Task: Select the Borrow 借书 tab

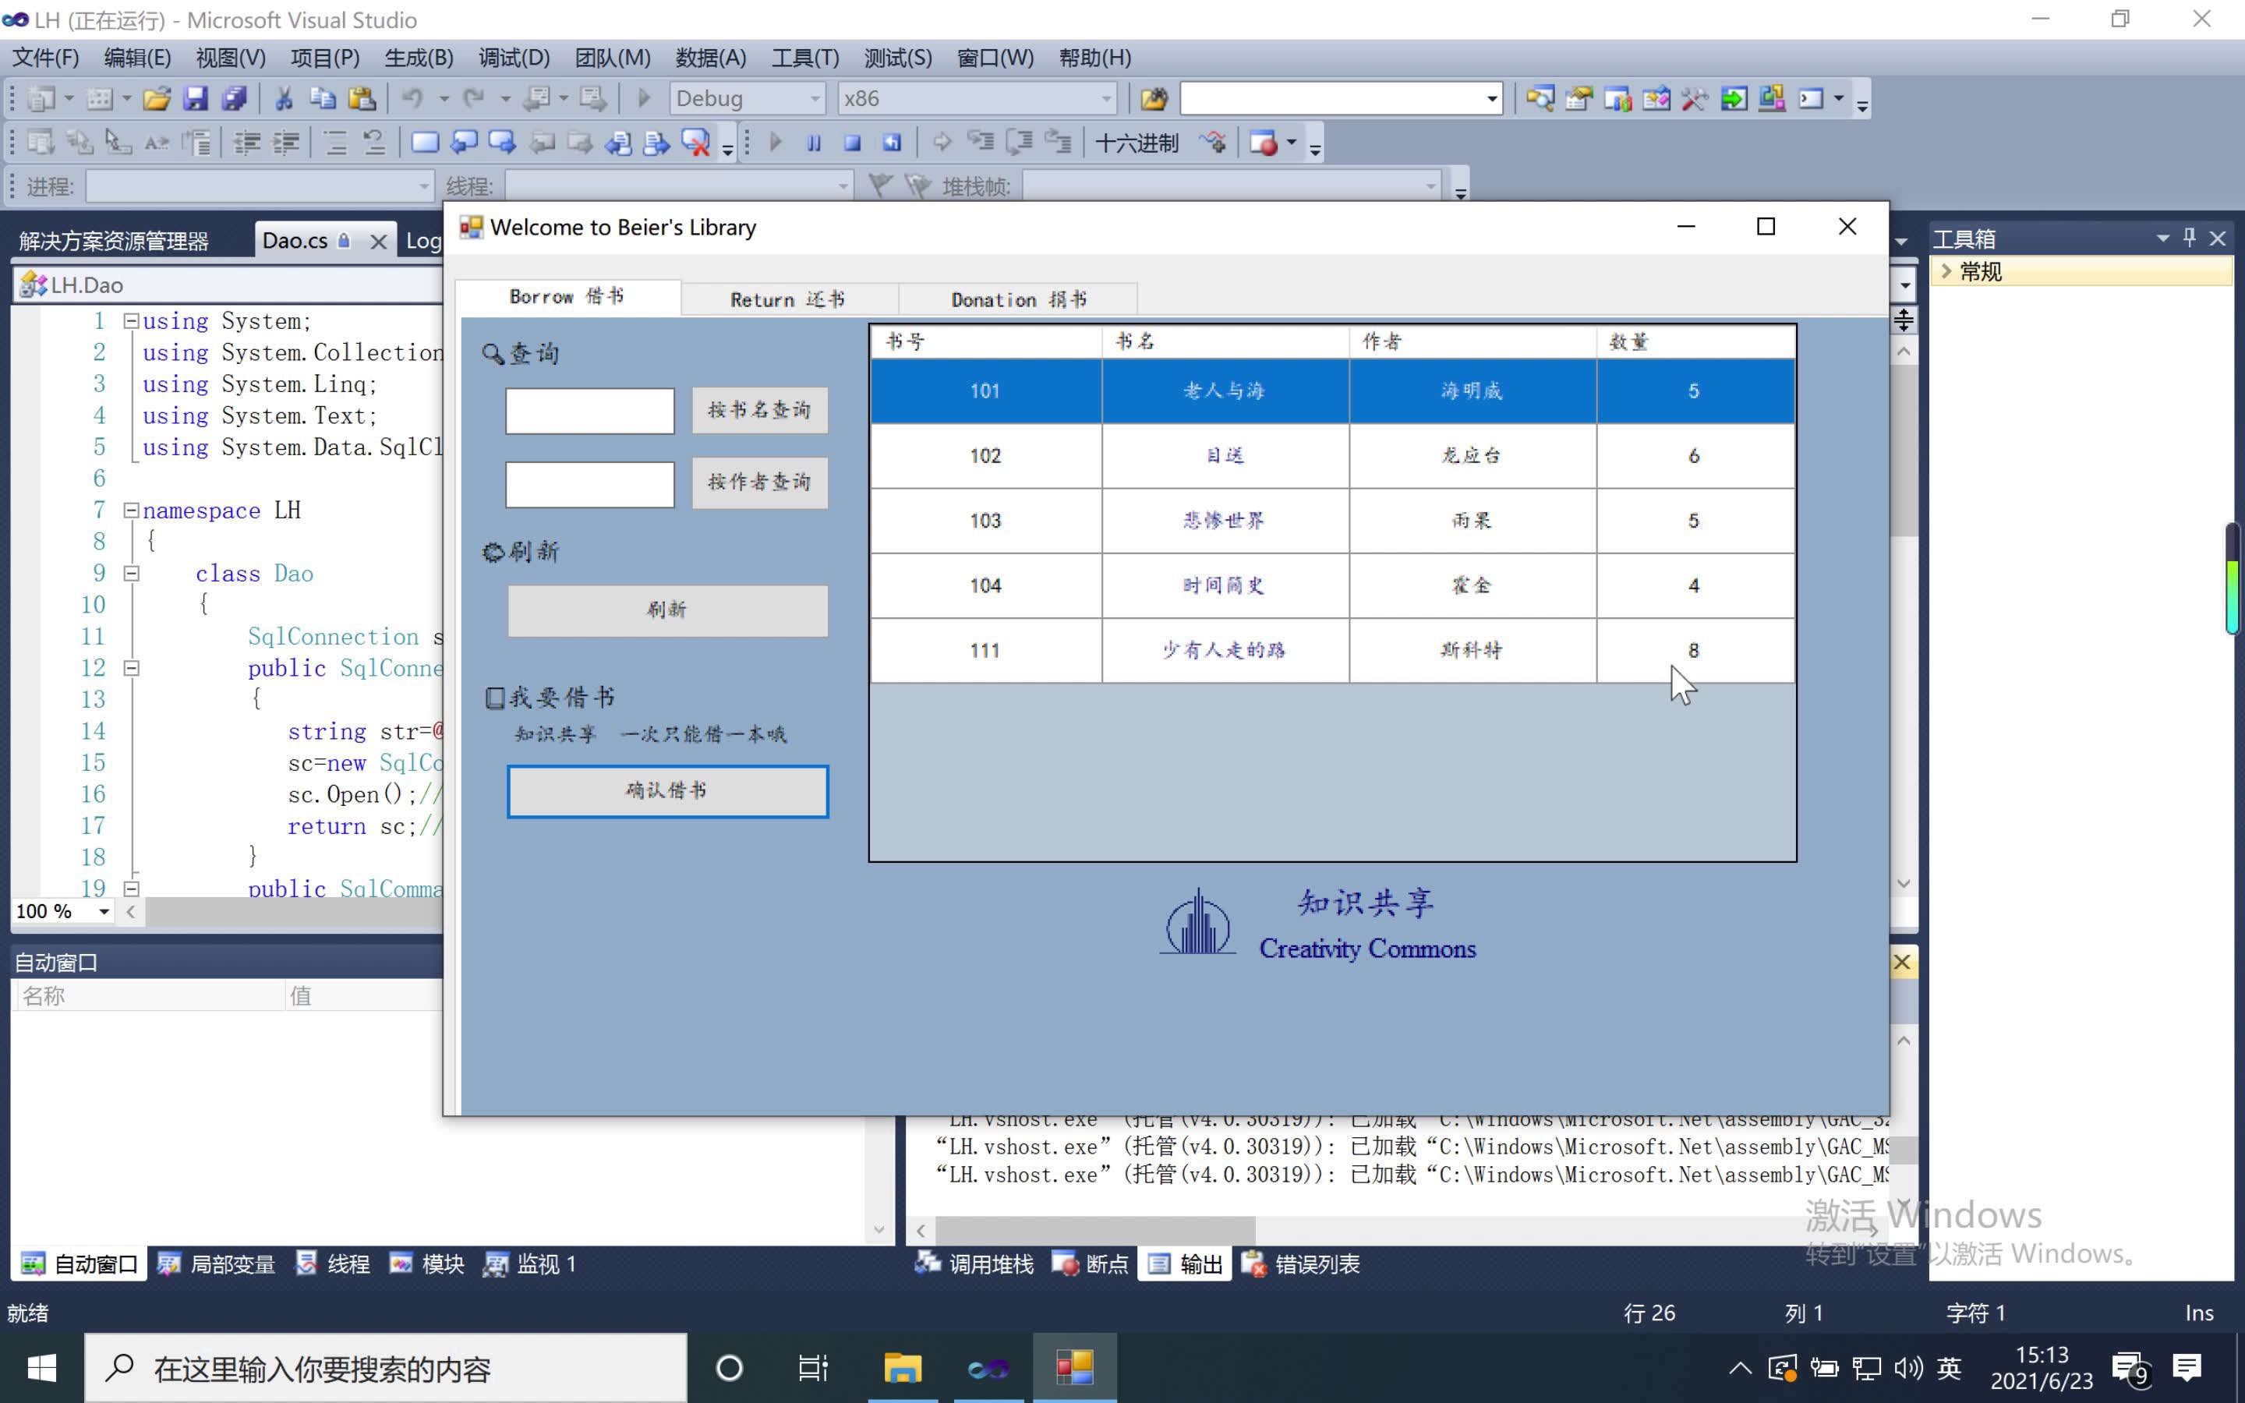Action: coord(567,296)
